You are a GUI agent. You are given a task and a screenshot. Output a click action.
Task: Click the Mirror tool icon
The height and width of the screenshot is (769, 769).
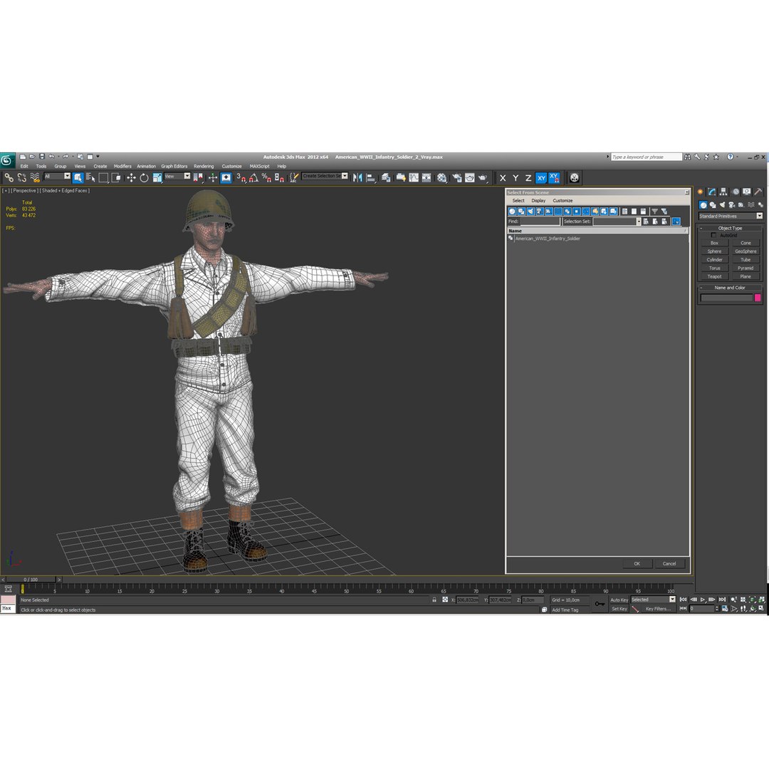click(357, 177)
